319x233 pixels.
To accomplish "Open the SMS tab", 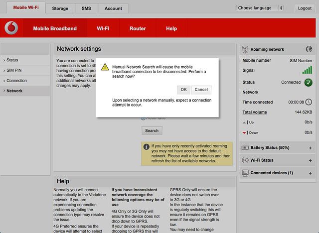I will (86, 8).
